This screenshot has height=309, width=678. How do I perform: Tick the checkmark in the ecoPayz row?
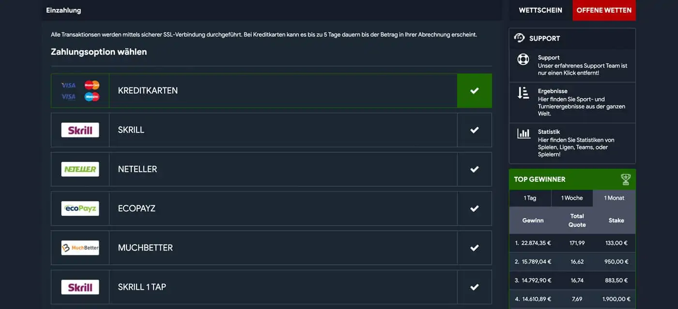pos(475,208)
